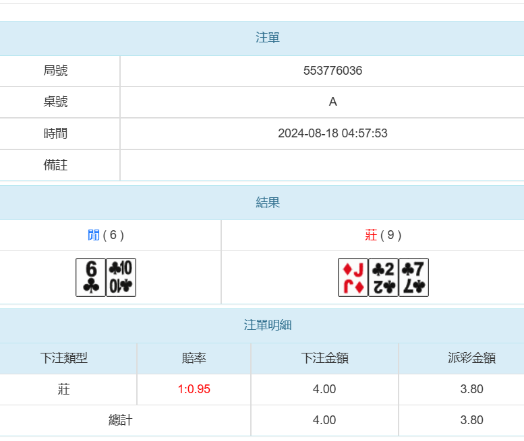Image resolution: width=524 pixels, height=441 pixels.
Task: Click the 2 of clubs card
Action: [383, 277]
